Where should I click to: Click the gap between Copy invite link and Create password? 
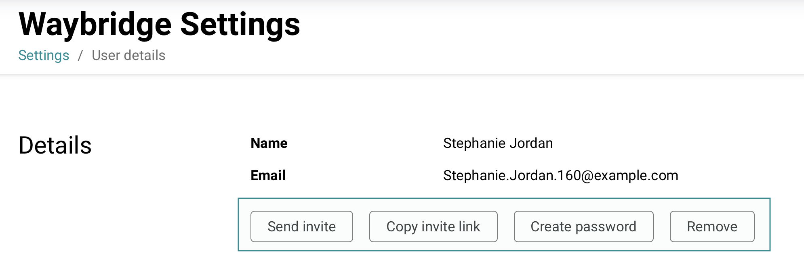click(x=506, y=227)
